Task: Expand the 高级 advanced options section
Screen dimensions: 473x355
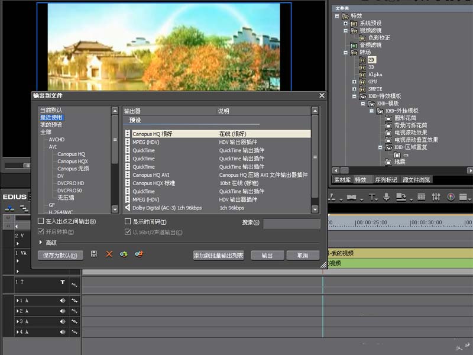Action: point(40,242)
